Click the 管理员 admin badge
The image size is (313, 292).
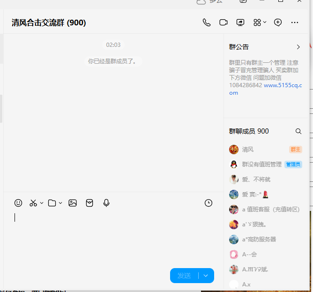(293, 165)
